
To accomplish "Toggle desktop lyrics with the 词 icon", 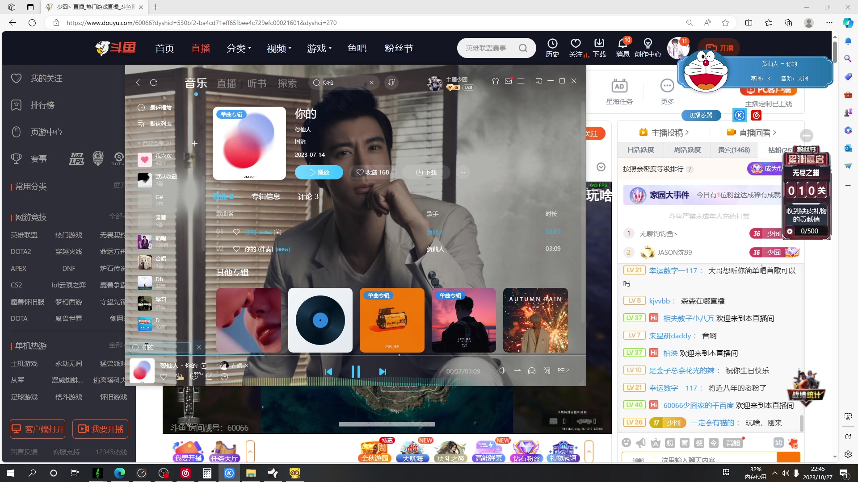I will coord(547,370).
